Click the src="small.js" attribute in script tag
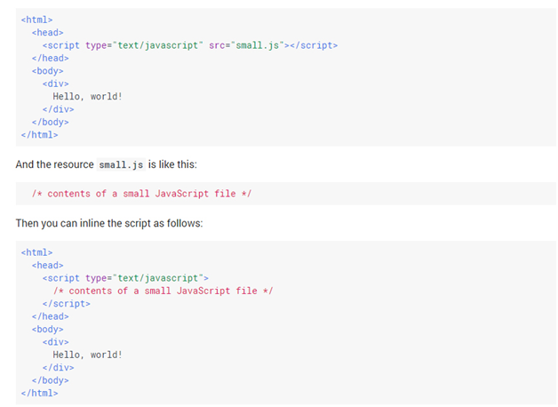 [245, 45]
